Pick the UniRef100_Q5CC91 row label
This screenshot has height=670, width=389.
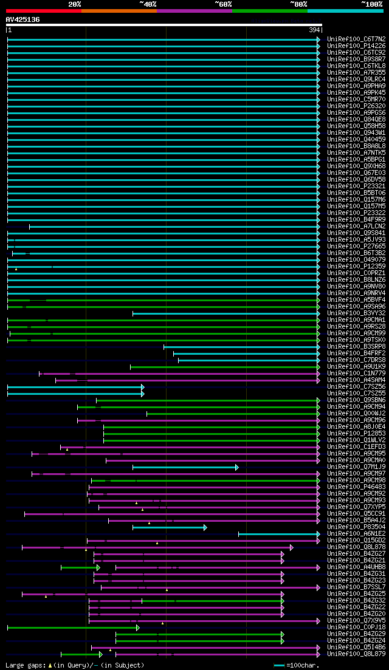tap(356, 514)
